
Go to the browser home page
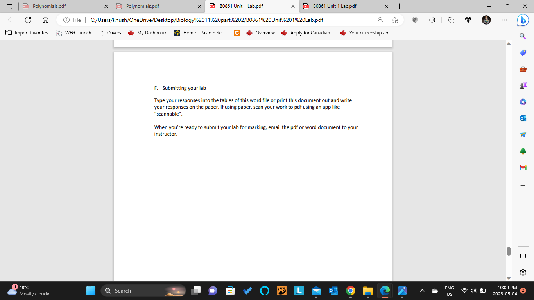[45, 20]
